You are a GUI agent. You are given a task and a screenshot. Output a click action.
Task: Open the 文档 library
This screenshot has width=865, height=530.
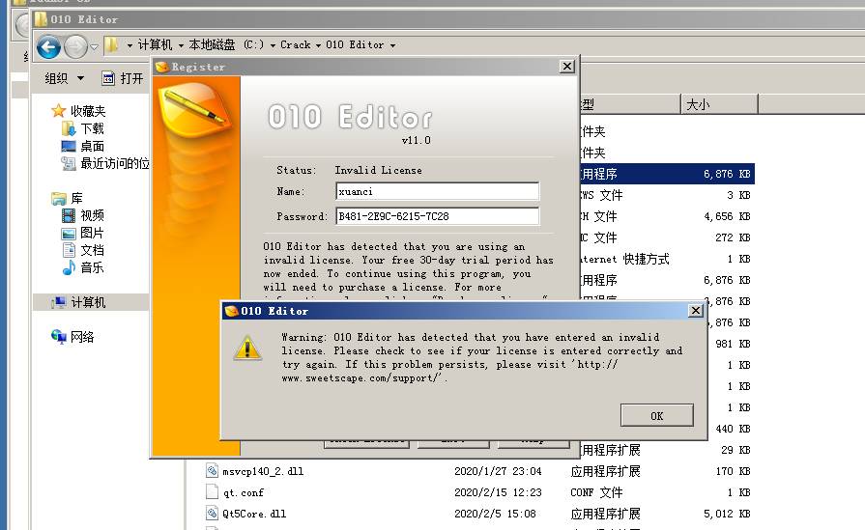coord(92,250)
